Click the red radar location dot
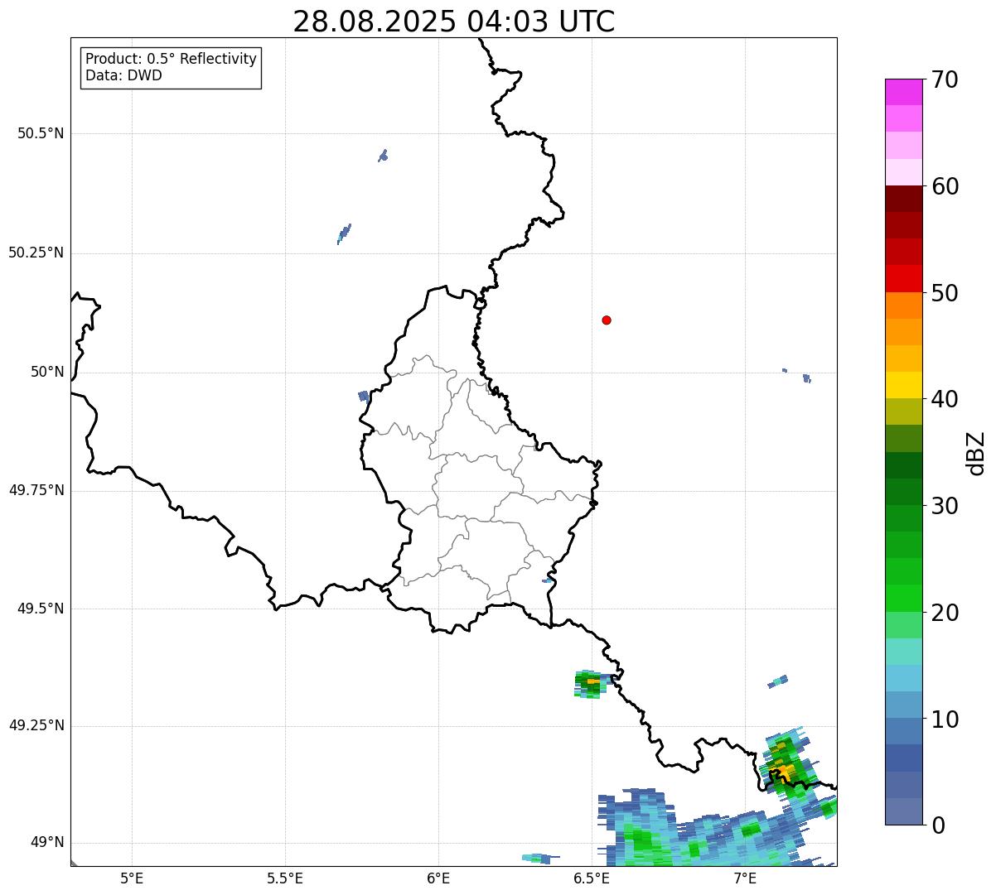The height and width of the screenshot is (895, 996). point(607,320)
